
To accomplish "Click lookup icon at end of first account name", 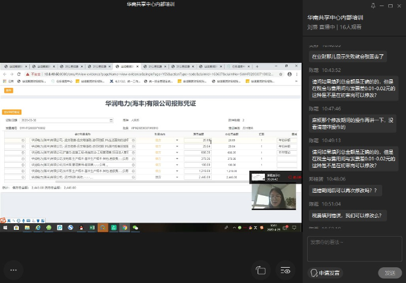I will coord(133,140).
